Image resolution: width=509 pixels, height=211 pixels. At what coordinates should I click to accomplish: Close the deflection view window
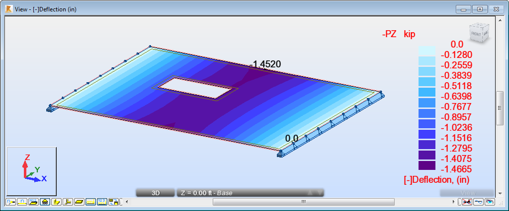pos(496,9)
